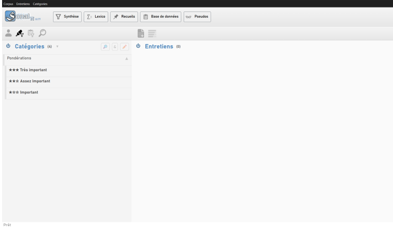This screenshot has height=231, width=393.
Task: Select the person filter icon
Action: click(8, 33)
